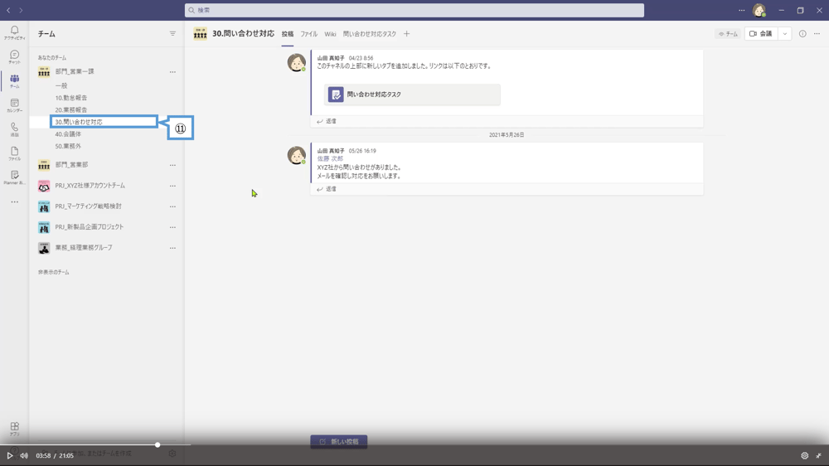The height and width of the screenshot is (466, 829).
Task: Open the 問い合わせ対応タスク card link
Action: (412, 95)
